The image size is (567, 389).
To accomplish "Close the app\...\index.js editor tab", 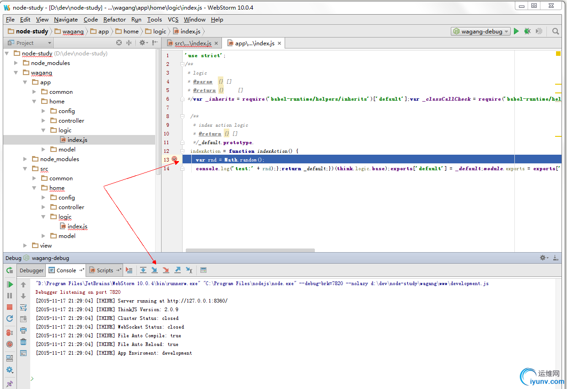I will click(280, 43).
